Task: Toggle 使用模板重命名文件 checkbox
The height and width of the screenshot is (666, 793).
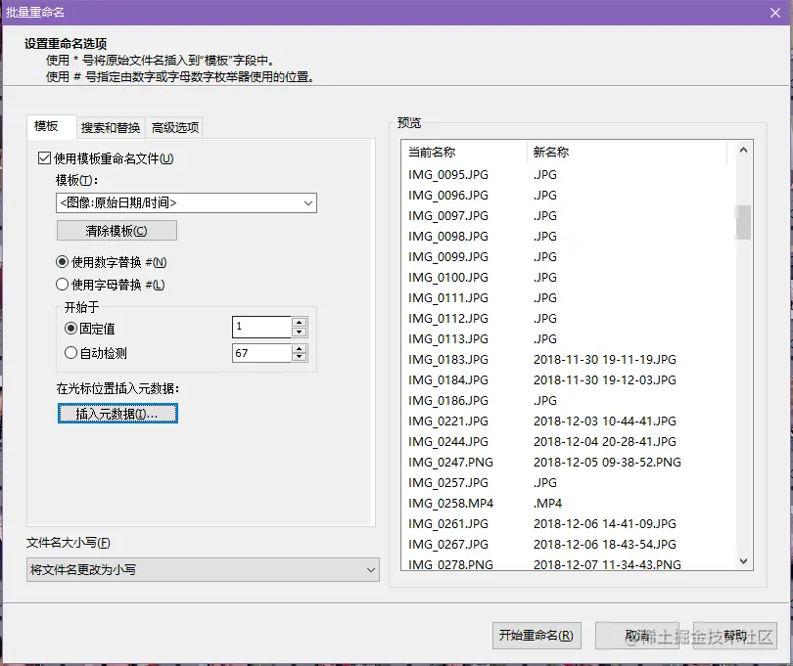Action: (44, 158)
